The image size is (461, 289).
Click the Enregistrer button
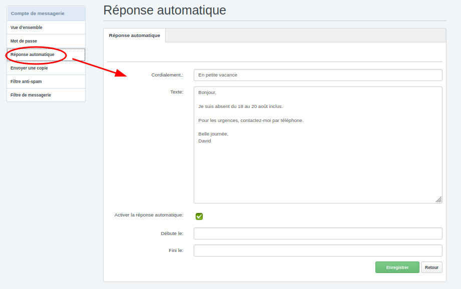point(397,267)
